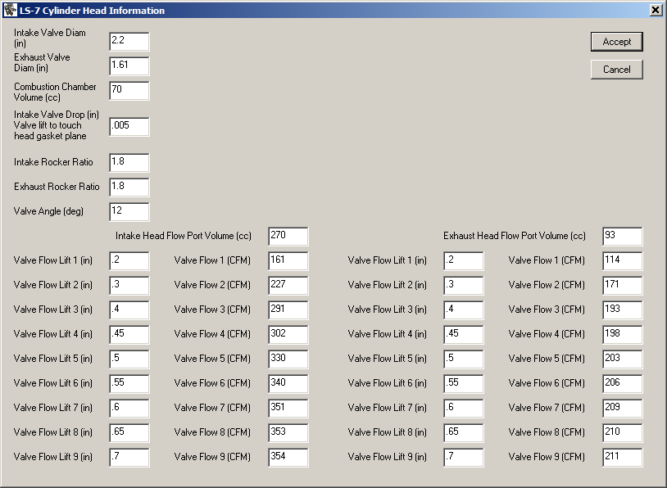
Task: Edit exhaust Valve Flow 7 field showing 209
Action: [x=623, y=408]
